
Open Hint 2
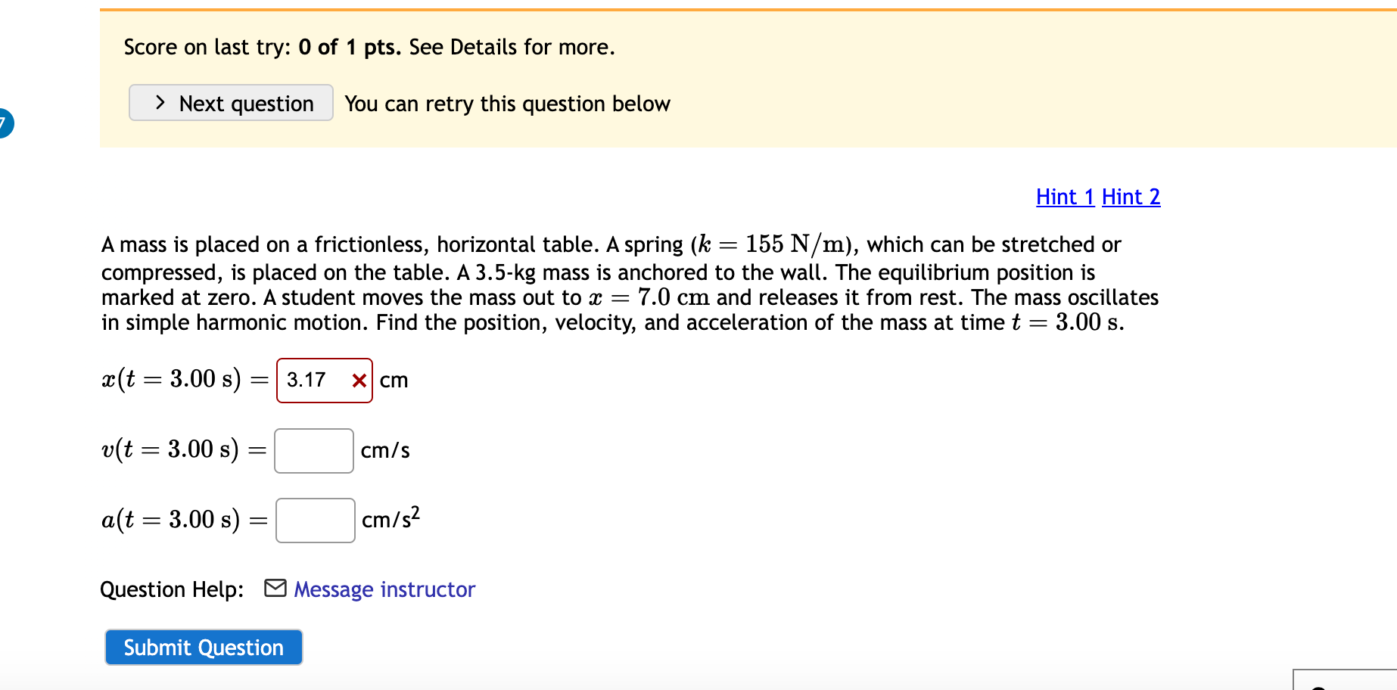click(x=1131, y=197)
